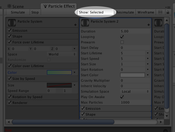Viewport: 175px width, 132px height.
Task: Click the Show: Selected button
Action: [x=95, y=12]
